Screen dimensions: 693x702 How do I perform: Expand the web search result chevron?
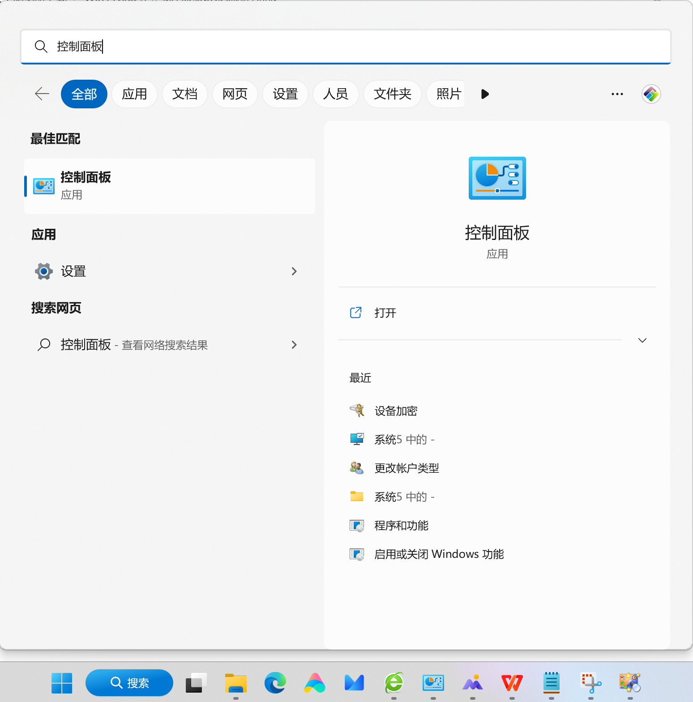(294, 345)
